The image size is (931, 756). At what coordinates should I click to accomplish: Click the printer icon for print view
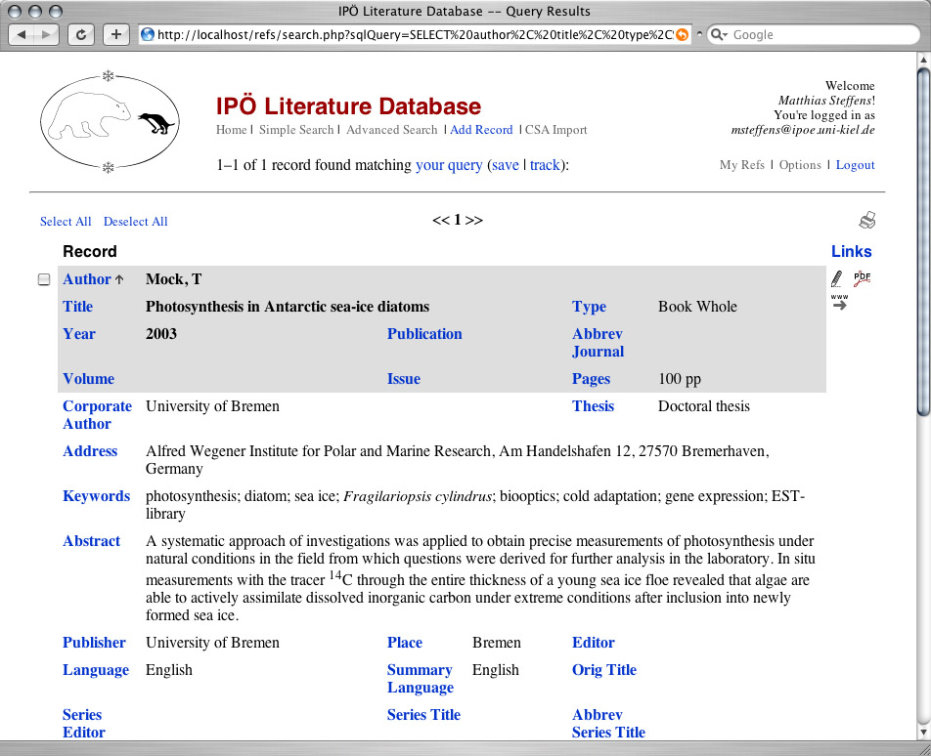[x=867, y=220]
